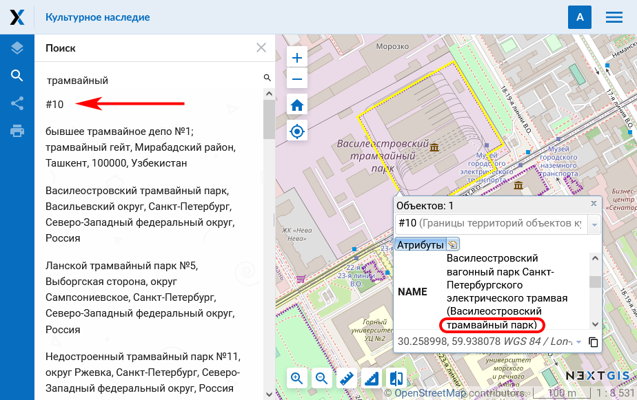Focus the search field containing 'трамвайный'

pyautogui.click(x=153, y=81)
